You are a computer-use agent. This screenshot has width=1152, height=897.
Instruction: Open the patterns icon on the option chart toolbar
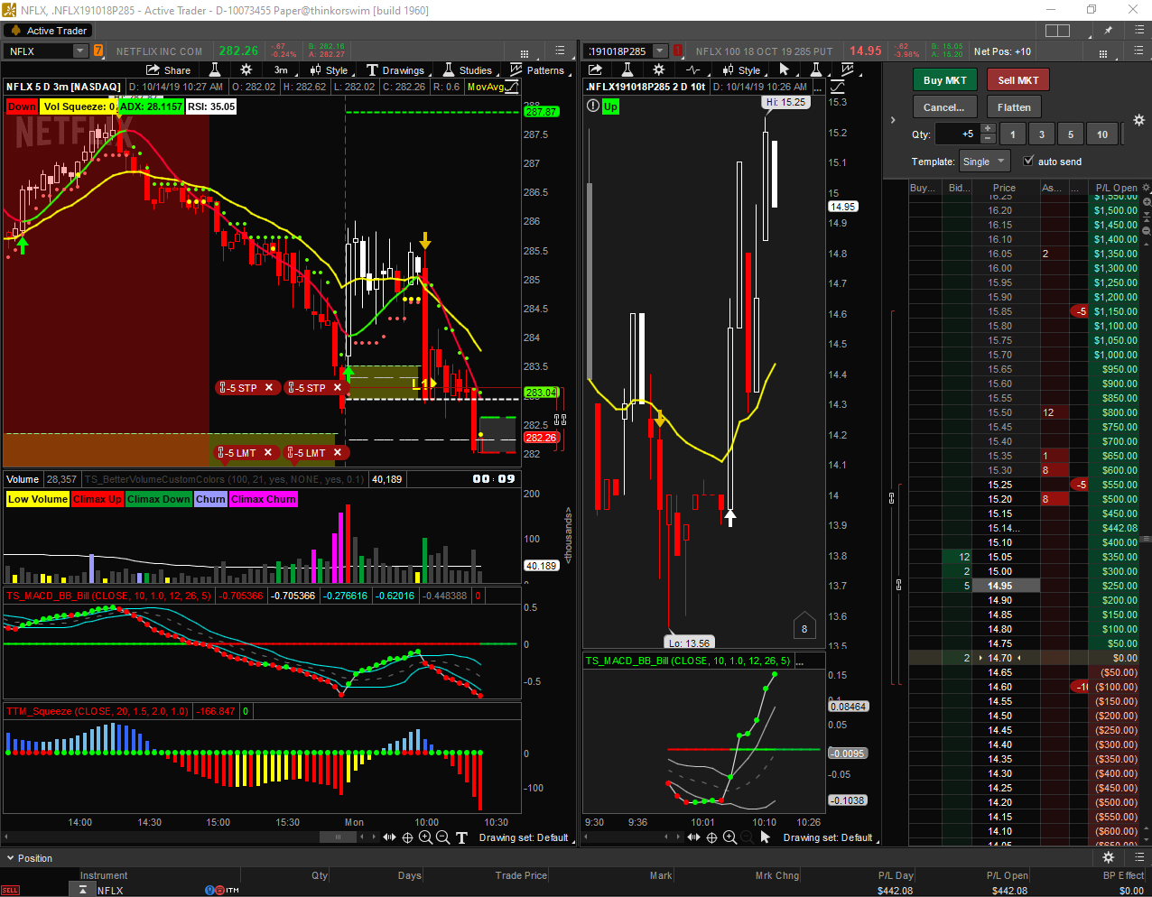pos(848,69)
